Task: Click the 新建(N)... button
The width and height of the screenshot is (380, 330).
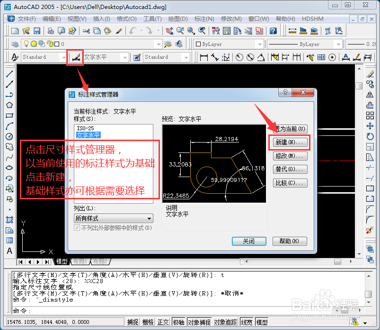Action: [x=290, y=142]
